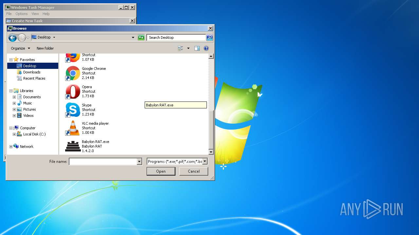Screen dimensions: 419x235
Task: Select the Babylon RAT.exe icon
Action: click(x=73, y=146)
